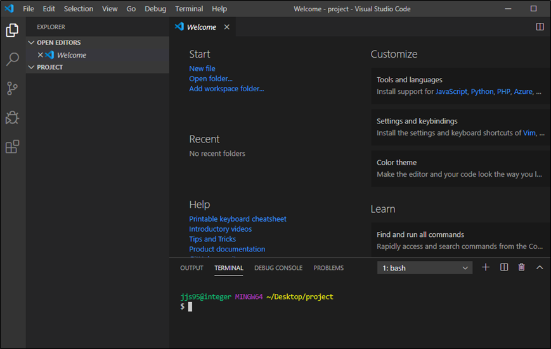Open Printable keyboard cheatsheet link

coord(238,219)
